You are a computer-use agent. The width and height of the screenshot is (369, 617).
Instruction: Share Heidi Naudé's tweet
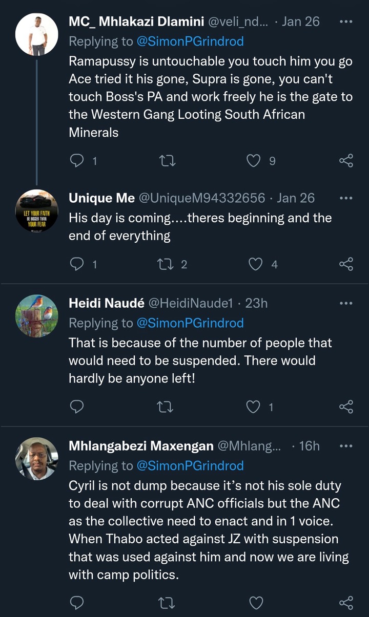(346, 407)
